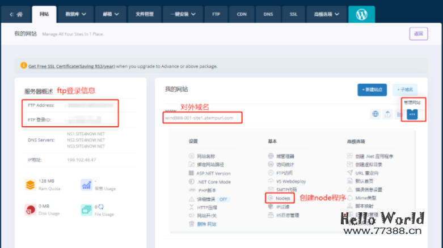443x248 pixels.
Task: Open the 文件管理 tab
Action: click(x=145, y=14)
